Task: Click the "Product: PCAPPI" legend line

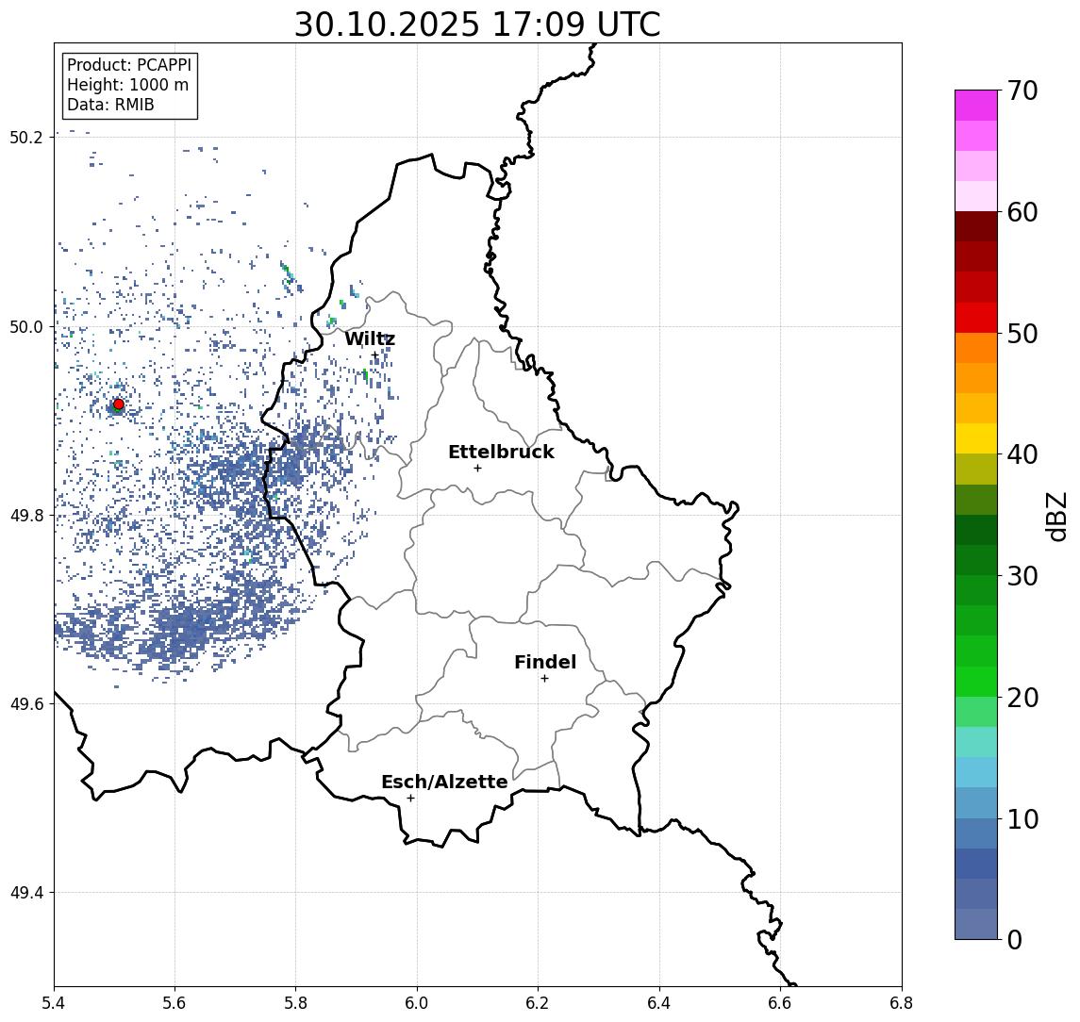Action: (129, 65)
